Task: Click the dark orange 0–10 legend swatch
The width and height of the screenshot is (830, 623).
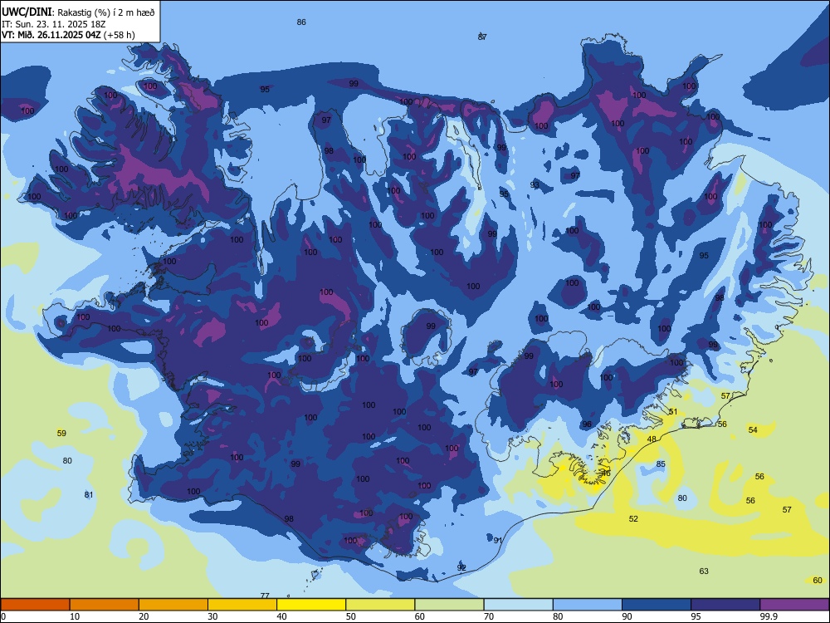Action: [x=35, y=605]
